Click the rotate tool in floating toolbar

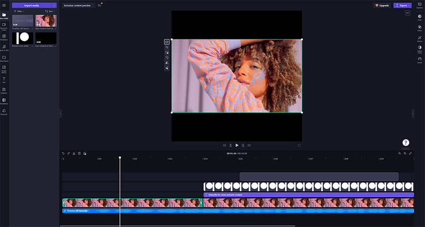[167, 58]
